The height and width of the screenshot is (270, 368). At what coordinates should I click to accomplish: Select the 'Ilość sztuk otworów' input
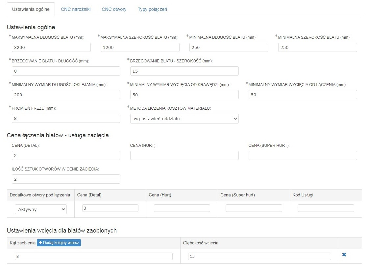(66, 179)
